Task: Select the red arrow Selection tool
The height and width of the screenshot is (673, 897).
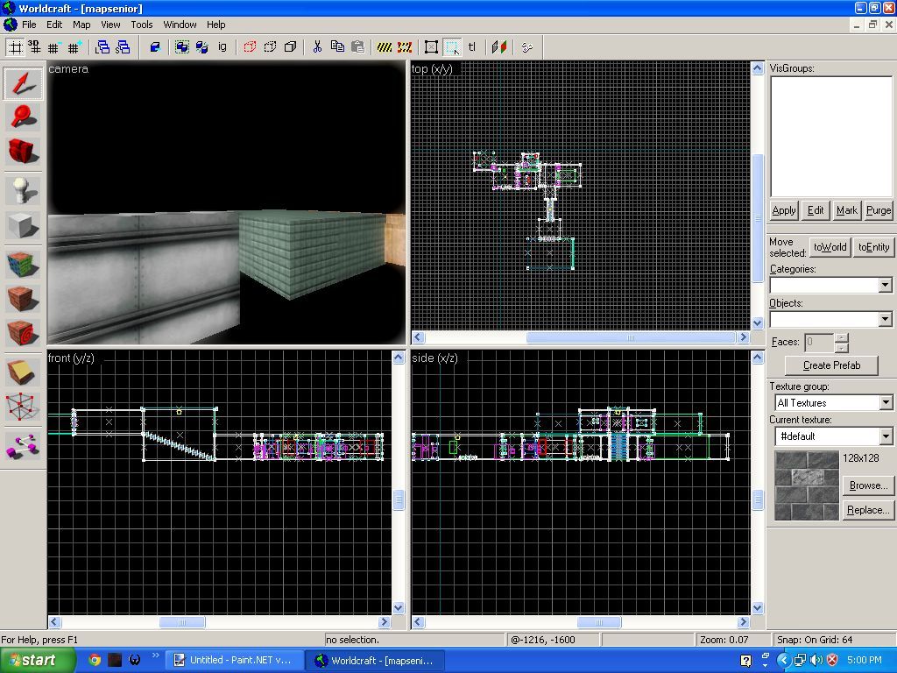Action: coord(23,84)
